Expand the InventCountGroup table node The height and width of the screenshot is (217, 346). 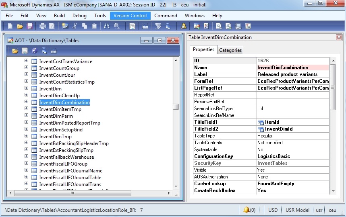(26, 68)
